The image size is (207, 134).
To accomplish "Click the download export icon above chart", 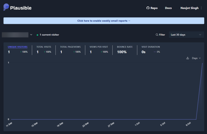I will pos(187,58).
